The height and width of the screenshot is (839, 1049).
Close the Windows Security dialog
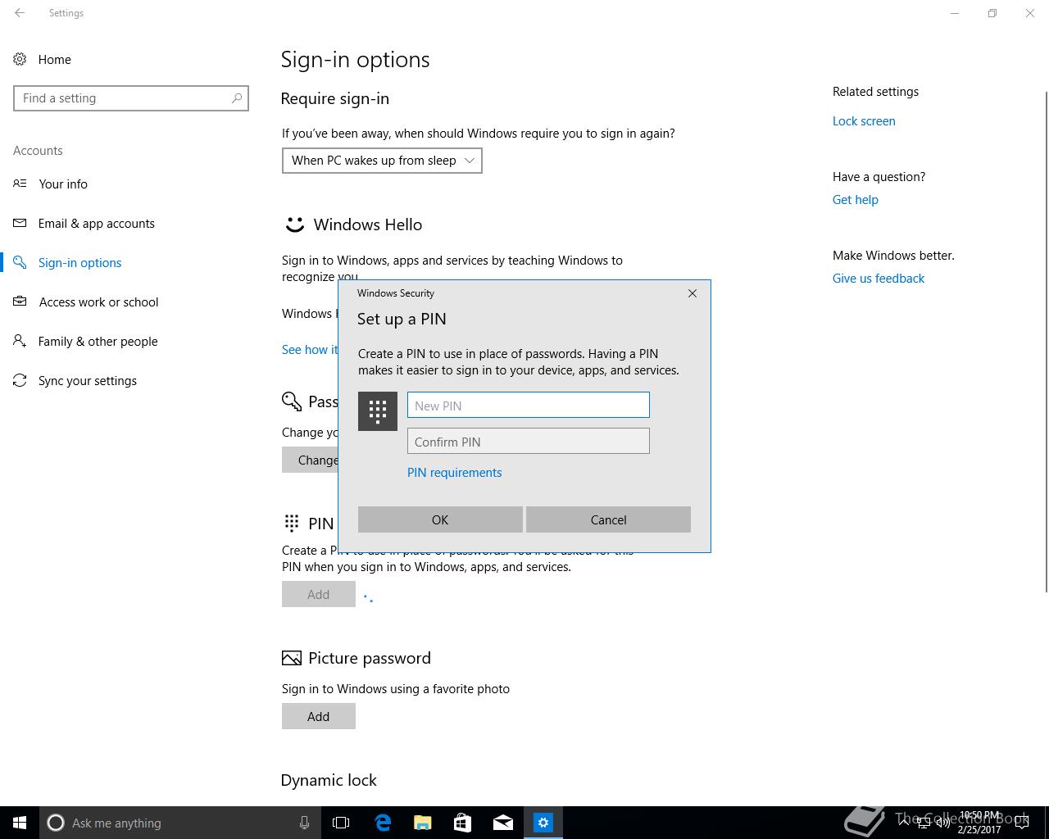[693, 293]
